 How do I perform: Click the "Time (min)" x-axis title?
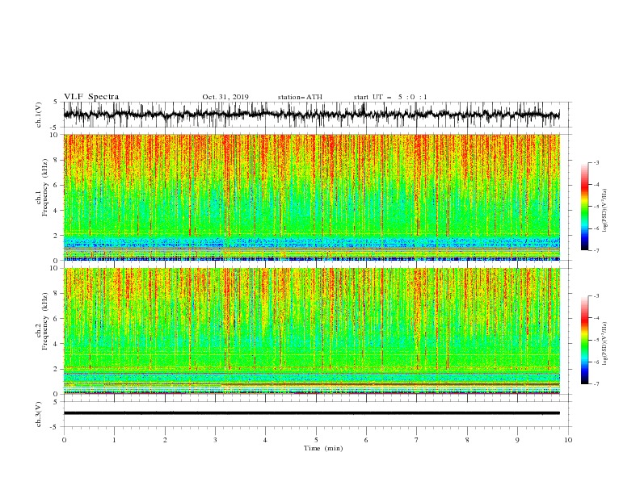coord(323,448)
